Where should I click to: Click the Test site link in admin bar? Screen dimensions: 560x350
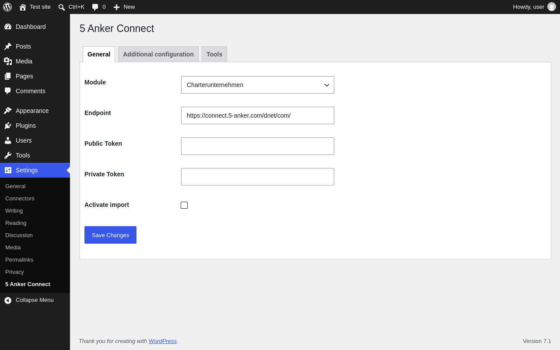(x=40, y=7)
